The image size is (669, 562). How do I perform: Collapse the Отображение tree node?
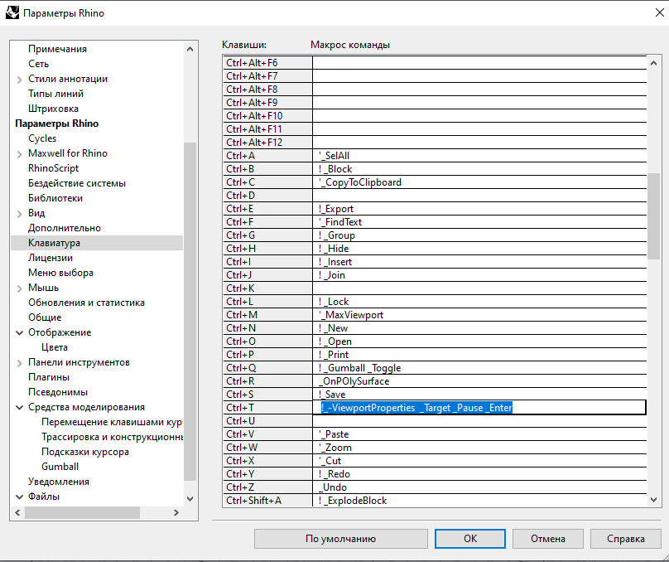click(x=20, y=332)
